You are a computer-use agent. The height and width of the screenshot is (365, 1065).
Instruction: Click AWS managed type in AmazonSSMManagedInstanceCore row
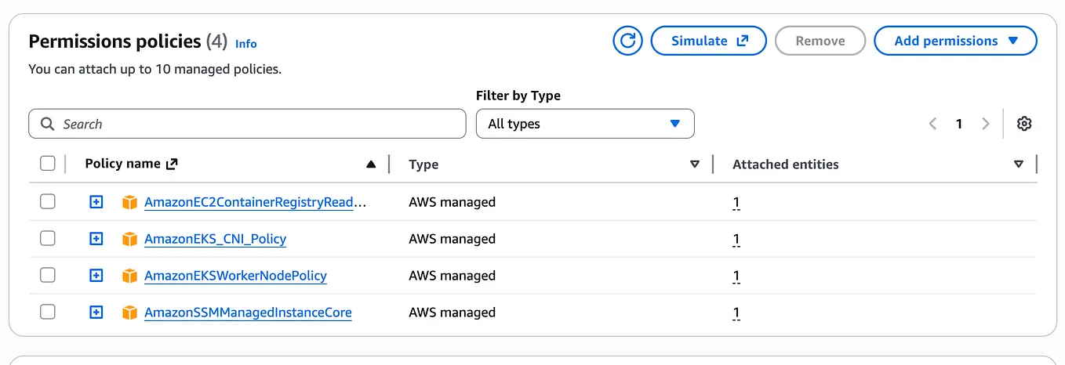coord(453,313)
